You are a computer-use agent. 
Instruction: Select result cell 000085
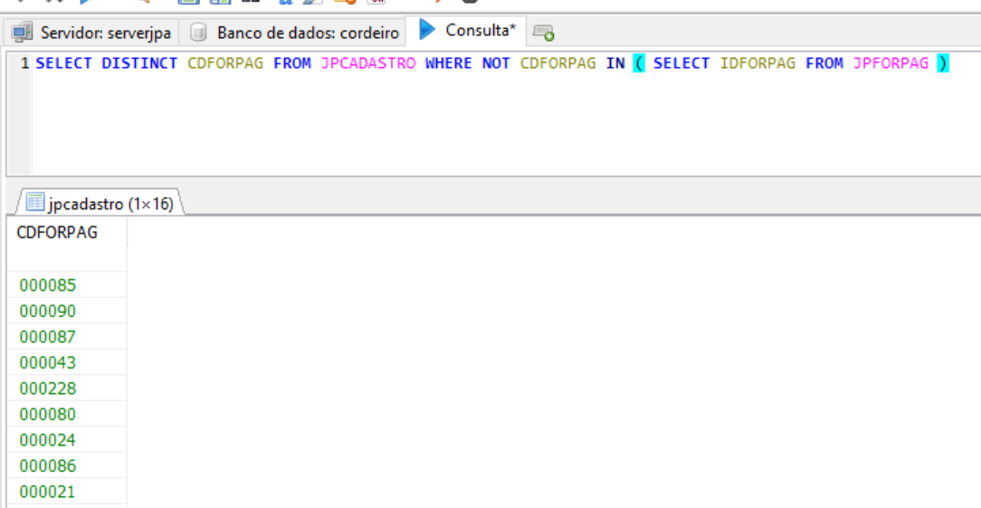66,285
